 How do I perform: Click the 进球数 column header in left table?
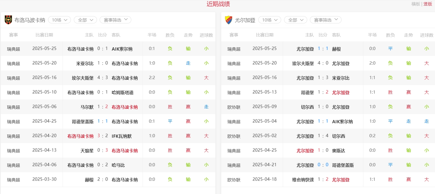tap(206, 35)
